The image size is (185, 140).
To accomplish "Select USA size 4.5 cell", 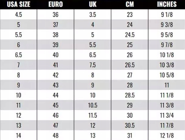I will (18, 14).
